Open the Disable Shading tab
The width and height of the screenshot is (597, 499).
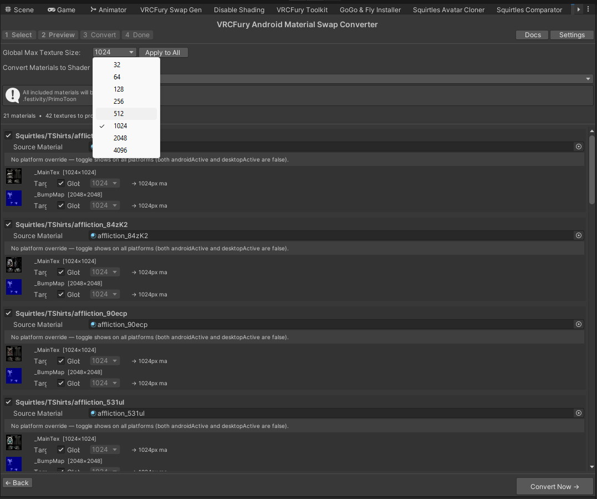click(x=239, y=9)
